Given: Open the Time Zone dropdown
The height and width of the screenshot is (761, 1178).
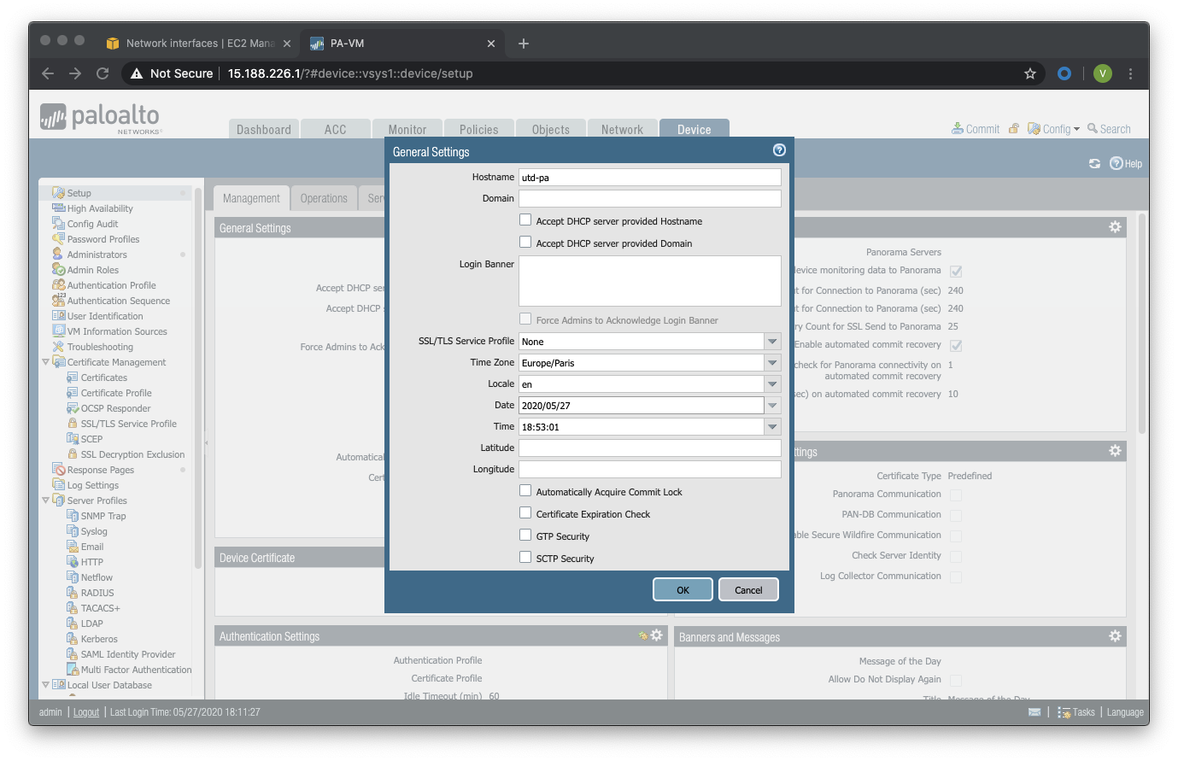Looking at the screenshot, I should [x=772, y=362].
